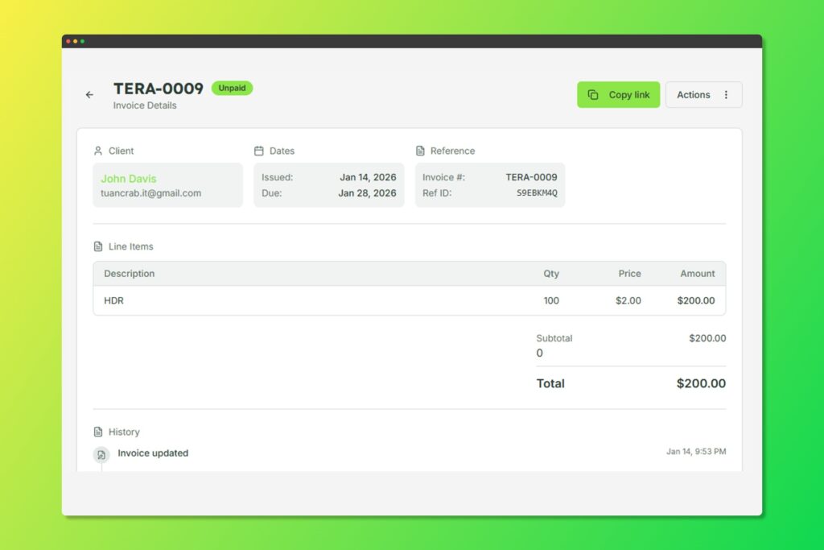Click the Reference document icon
The height and width of the screenshot is (550, 824).
[x=420, y=151]
